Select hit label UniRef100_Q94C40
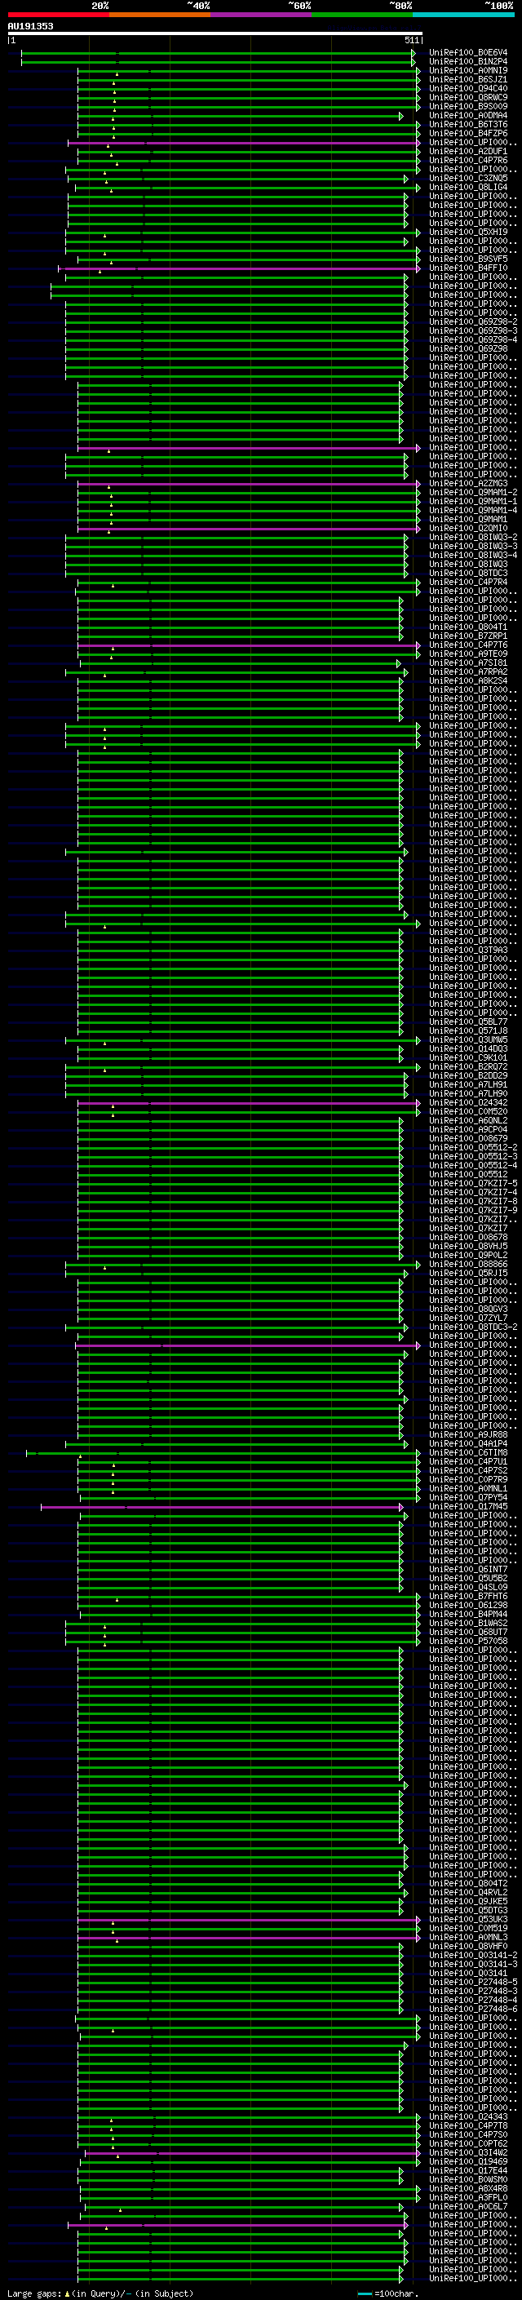The width and height of the screenshot is (522, 2300). pos(468,88)
